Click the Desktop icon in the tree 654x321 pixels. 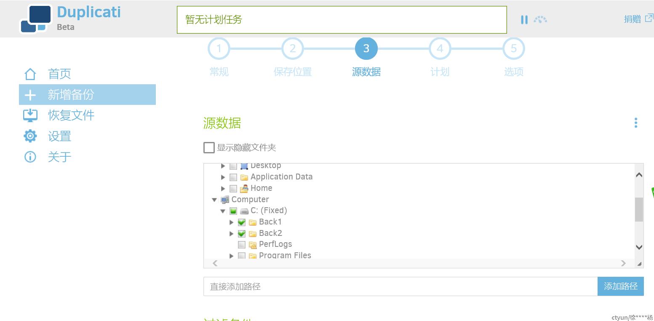click(244, 166)
